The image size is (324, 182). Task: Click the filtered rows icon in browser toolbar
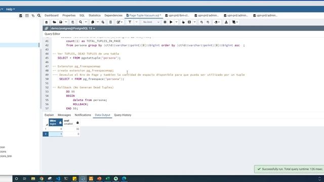click(x=33, y=16)
